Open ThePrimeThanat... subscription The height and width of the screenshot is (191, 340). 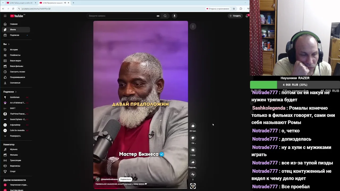(x=16, y=114)
